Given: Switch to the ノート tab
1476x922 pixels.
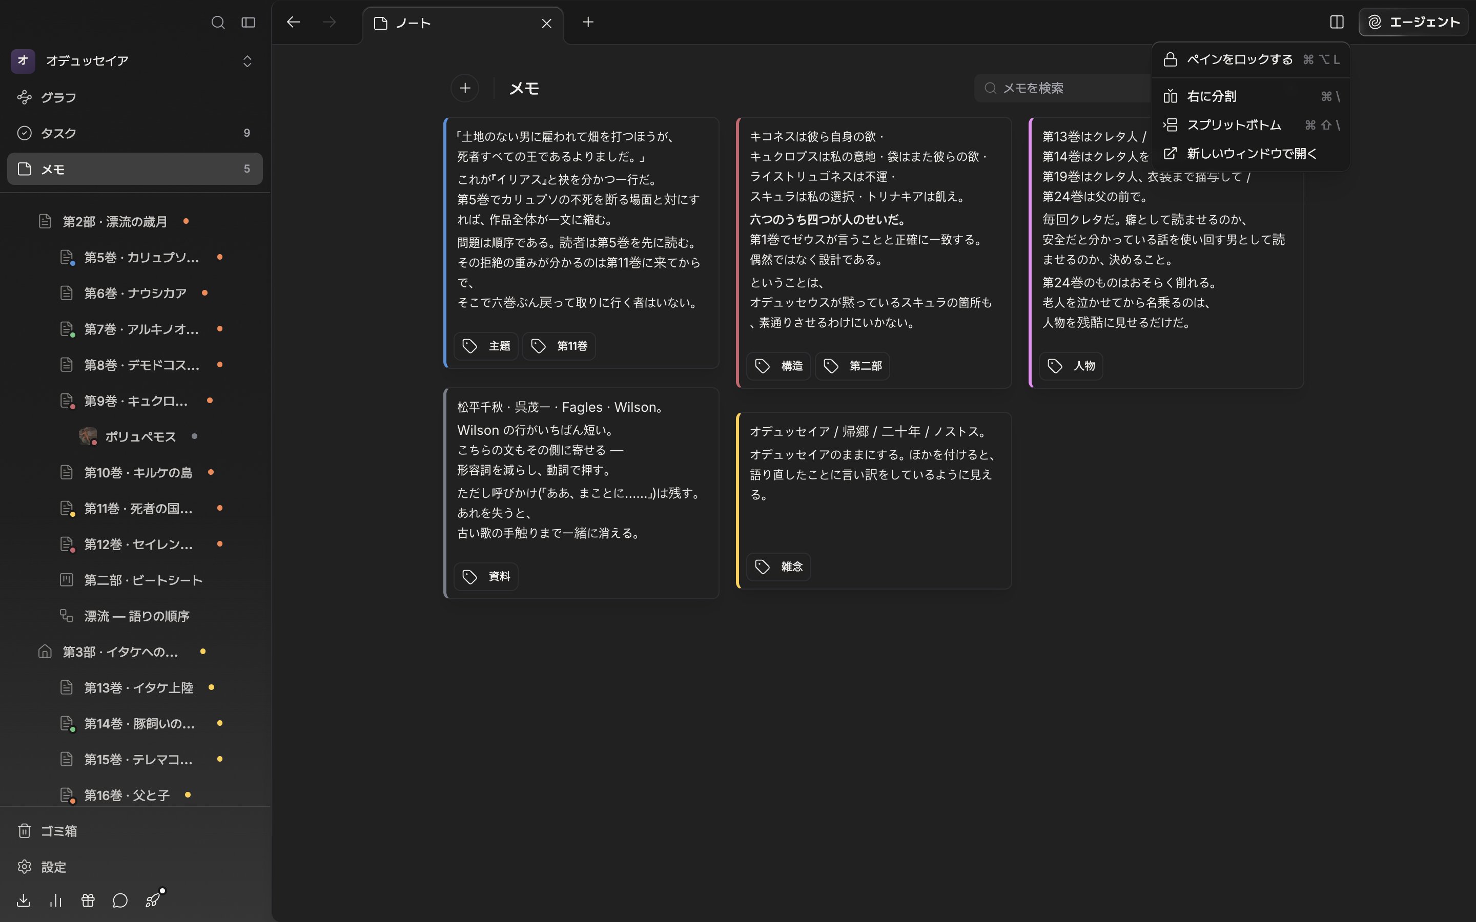Looking at the screenshot, I should tap(463, 23).
